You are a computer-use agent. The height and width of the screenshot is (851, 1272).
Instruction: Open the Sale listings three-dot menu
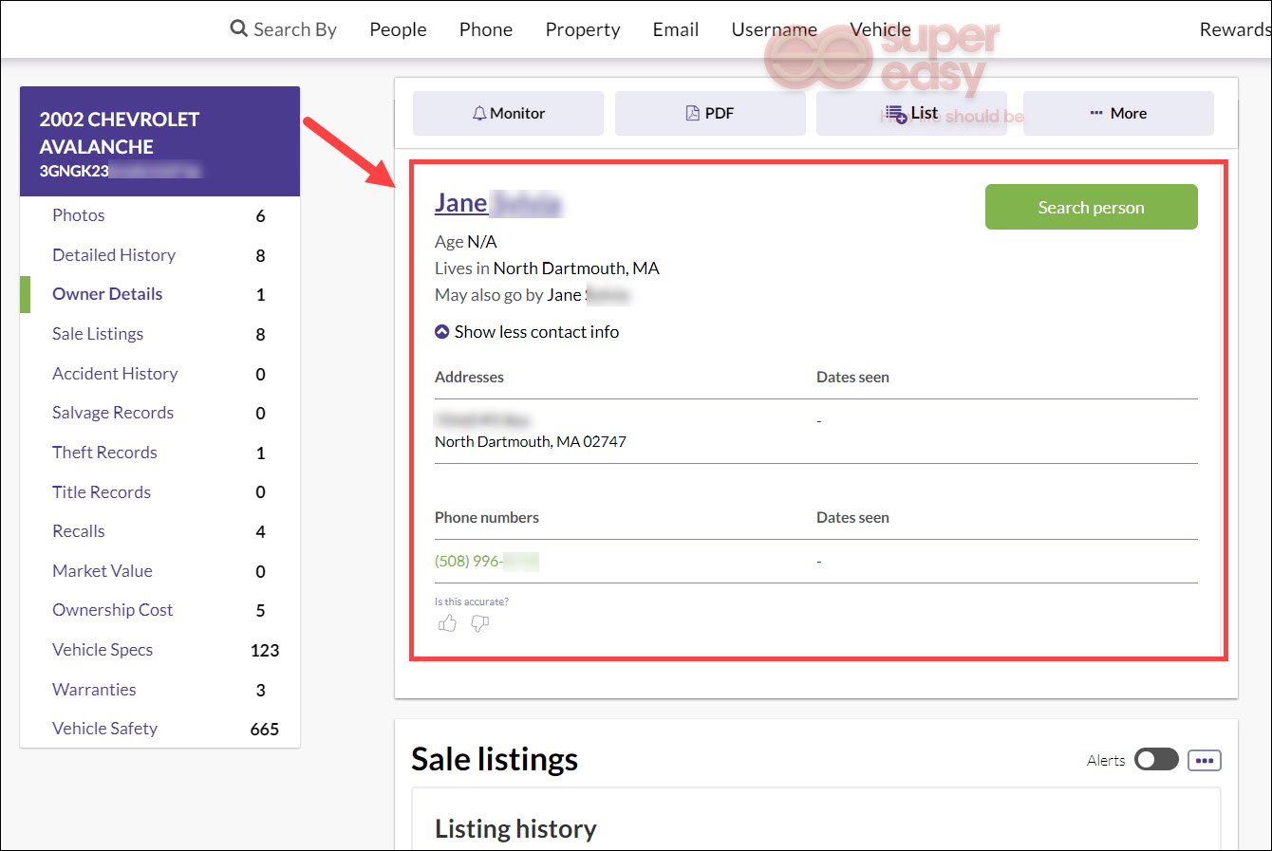click(x=1205, y=760)
